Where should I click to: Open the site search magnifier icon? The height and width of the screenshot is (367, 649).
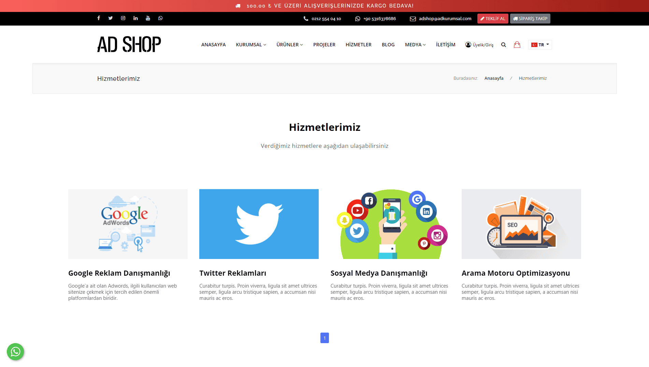504,45
